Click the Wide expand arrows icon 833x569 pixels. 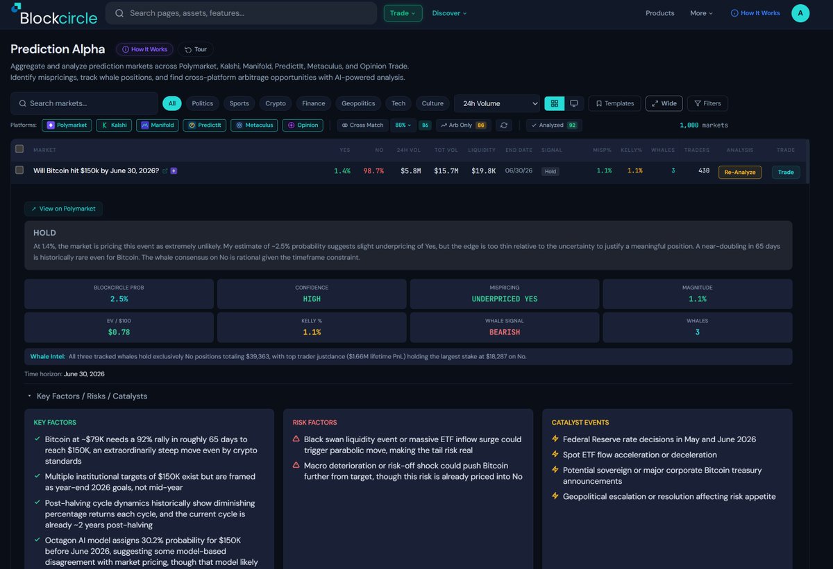tap(655, 103)
